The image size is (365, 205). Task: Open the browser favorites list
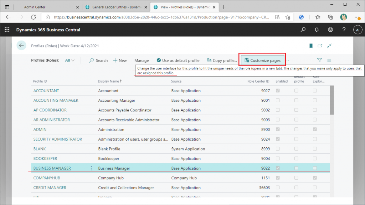[x=318, y=17]
